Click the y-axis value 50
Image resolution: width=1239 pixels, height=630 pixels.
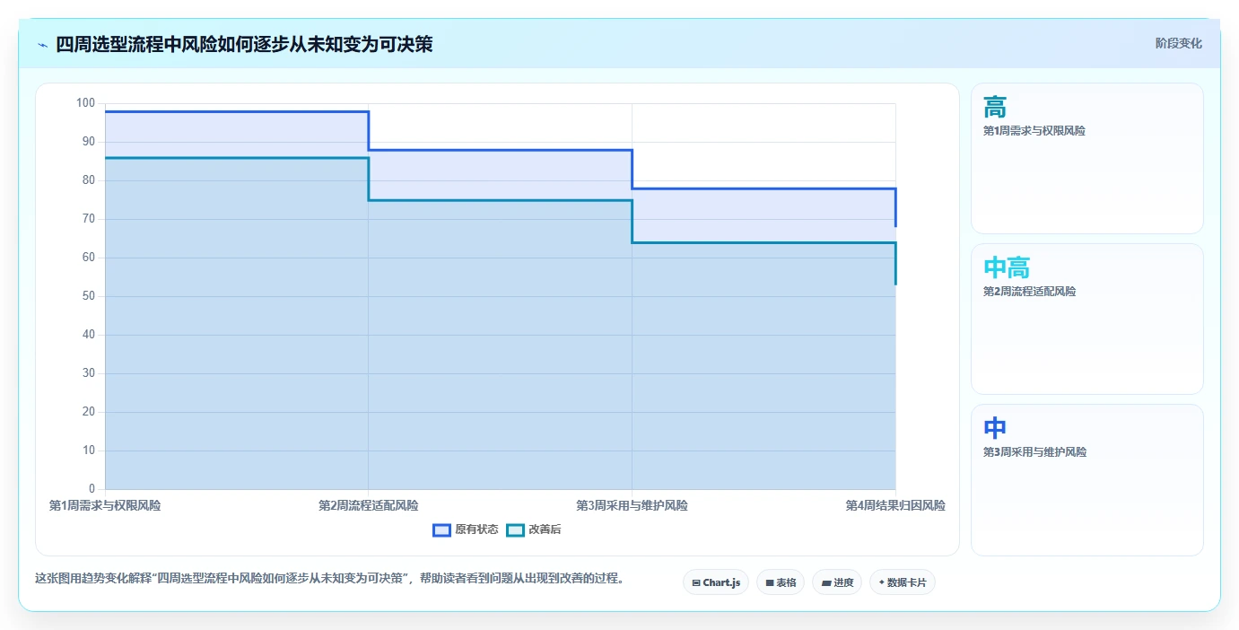click(x=88, y=296)
